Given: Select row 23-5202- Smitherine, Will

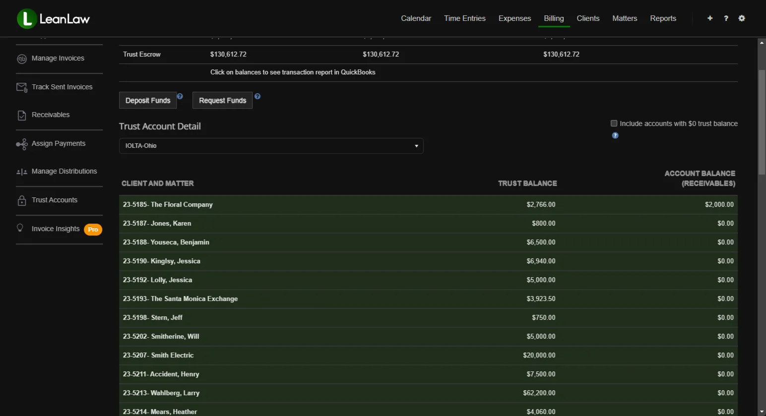Looking at the screenshot, I should 428,337.
